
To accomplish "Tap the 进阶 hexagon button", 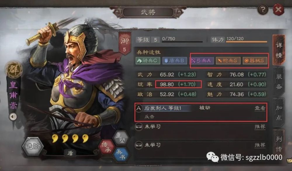I will click(x=33, y=146).
